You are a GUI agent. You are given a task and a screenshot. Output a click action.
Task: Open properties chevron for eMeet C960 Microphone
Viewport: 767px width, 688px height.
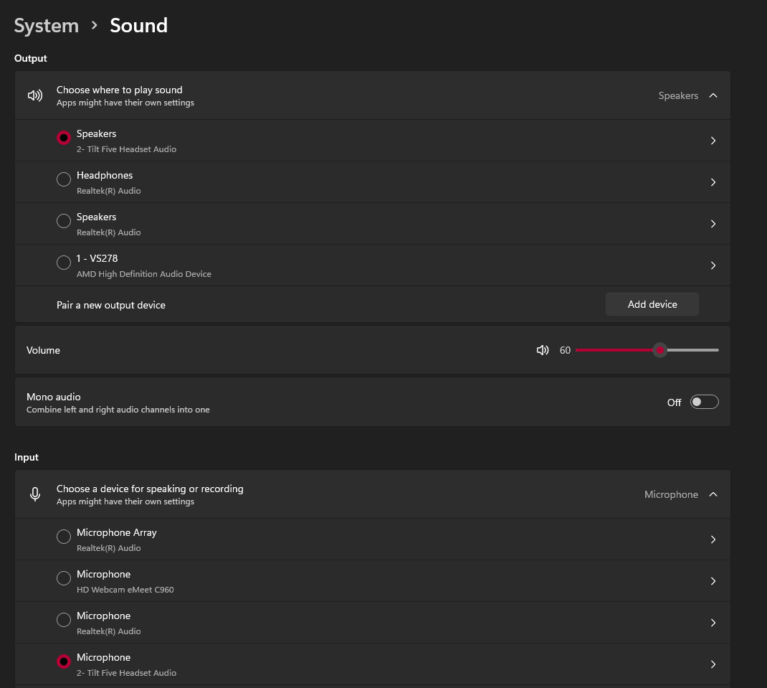pyautogui.click(x=713, y=581)
